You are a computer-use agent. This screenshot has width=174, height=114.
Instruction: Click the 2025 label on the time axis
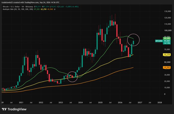coord(100,103)
